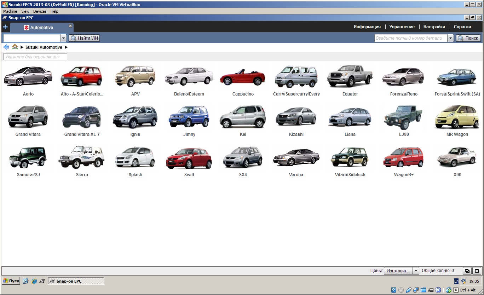
Task: Open the Пуск start menu
Action: [x=11, y=281]
